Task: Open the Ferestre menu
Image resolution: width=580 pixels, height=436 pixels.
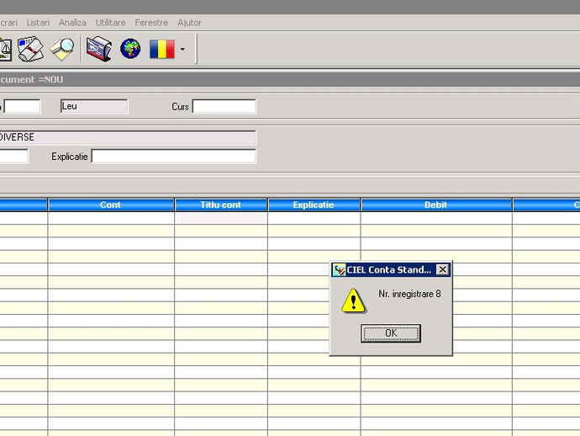Action: tap(151, 23)
